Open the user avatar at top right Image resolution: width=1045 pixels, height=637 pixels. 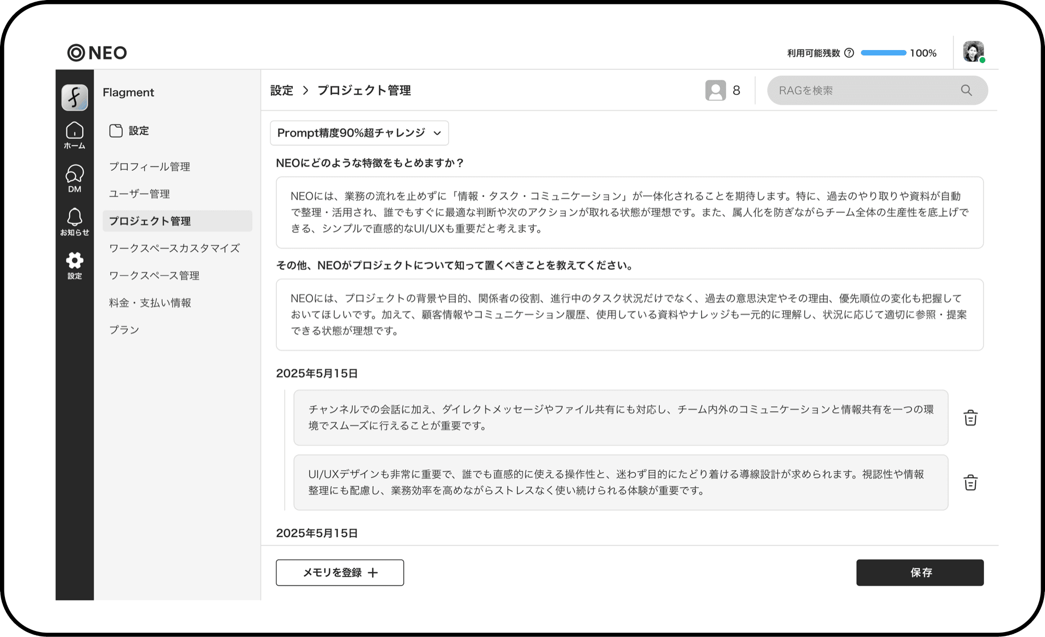point(974,52)
